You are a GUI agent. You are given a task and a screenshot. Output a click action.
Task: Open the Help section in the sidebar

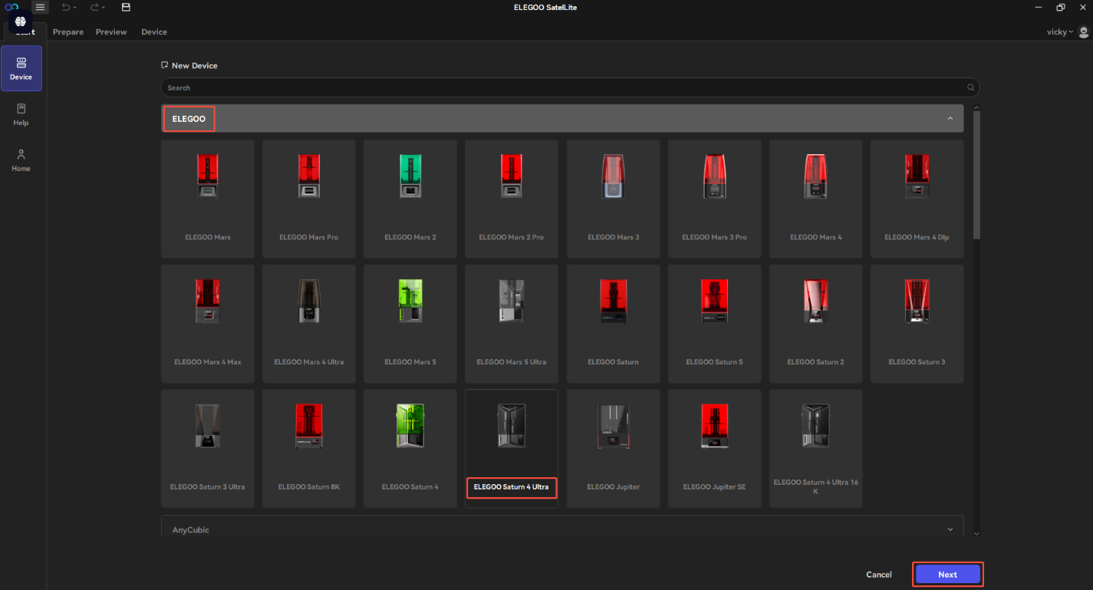21,114
